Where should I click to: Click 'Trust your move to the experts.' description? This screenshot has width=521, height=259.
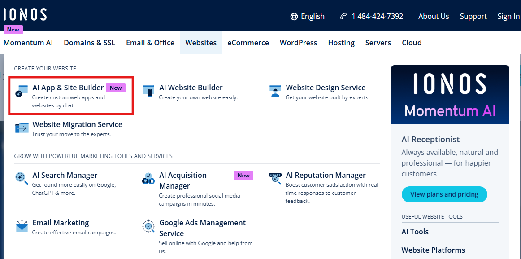tap(71, 135)
